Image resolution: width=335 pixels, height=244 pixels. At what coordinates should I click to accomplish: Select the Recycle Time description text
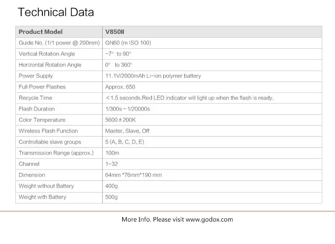[190, 98]
